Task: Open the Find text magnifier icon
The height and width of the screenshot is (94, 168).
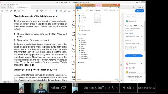Action: point(23,11)
